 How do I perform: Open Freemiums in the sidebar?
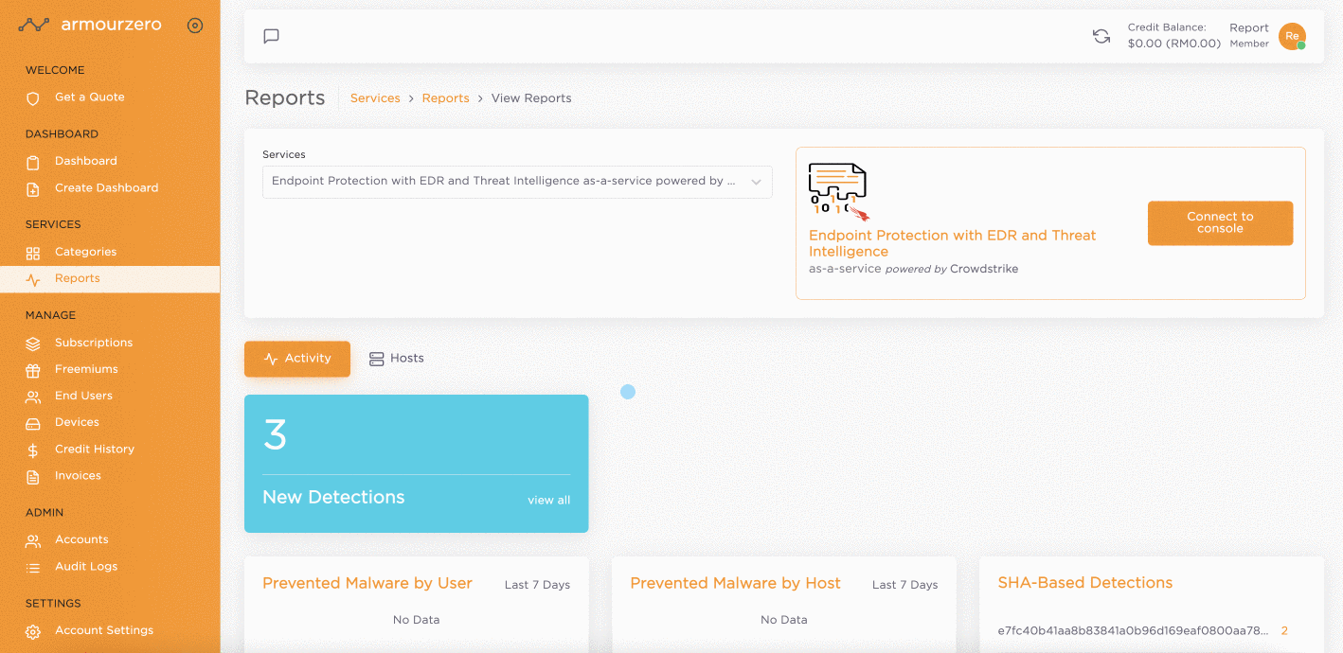[86, 370]
